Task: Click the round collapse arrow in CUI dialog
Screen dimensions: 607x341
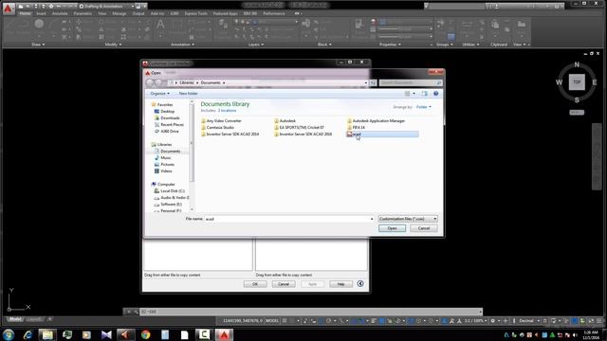Action: 360,284
